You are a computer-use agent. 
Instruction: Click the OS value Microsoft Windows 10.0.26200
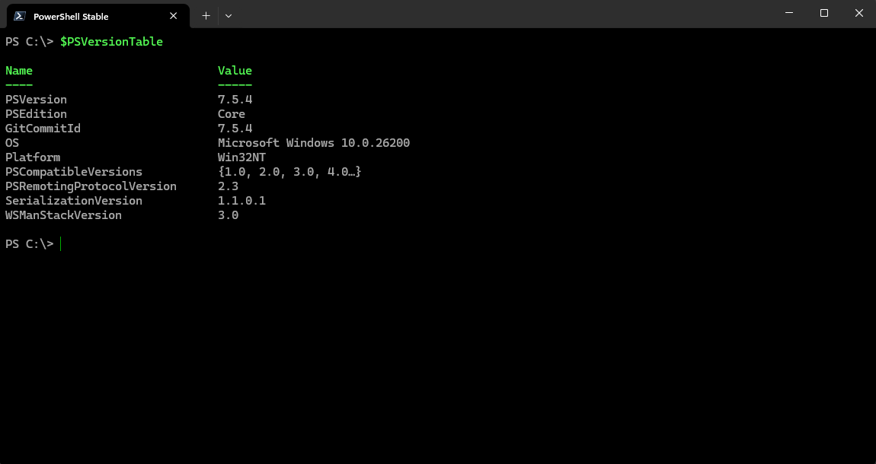tap(315, 142)
